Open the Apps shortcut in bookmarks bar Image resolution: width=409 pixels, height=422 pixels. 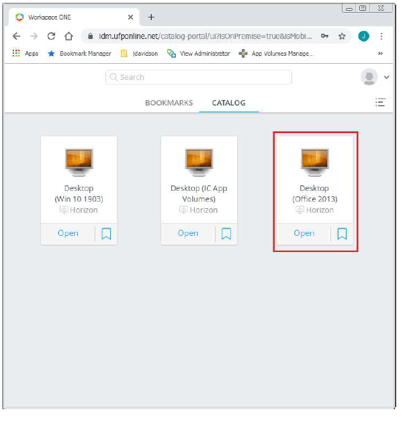coord(26,54)
